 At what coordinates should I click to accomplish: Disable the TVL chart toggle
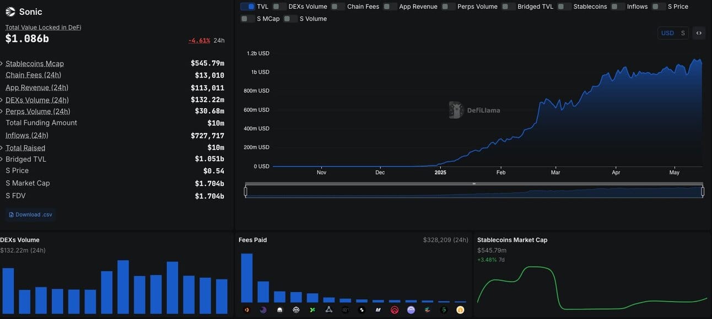(x=247, y=7)
